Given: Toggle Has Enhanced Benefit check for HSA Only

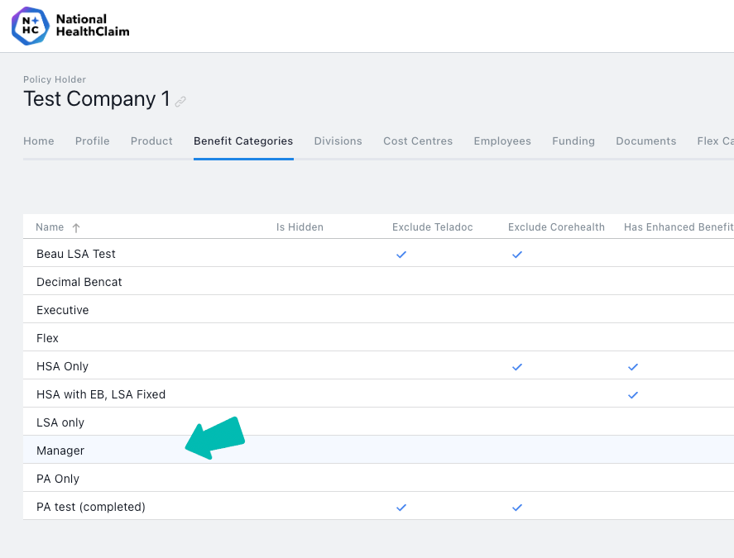Looking at the screenshot, I should click(633, 367).
